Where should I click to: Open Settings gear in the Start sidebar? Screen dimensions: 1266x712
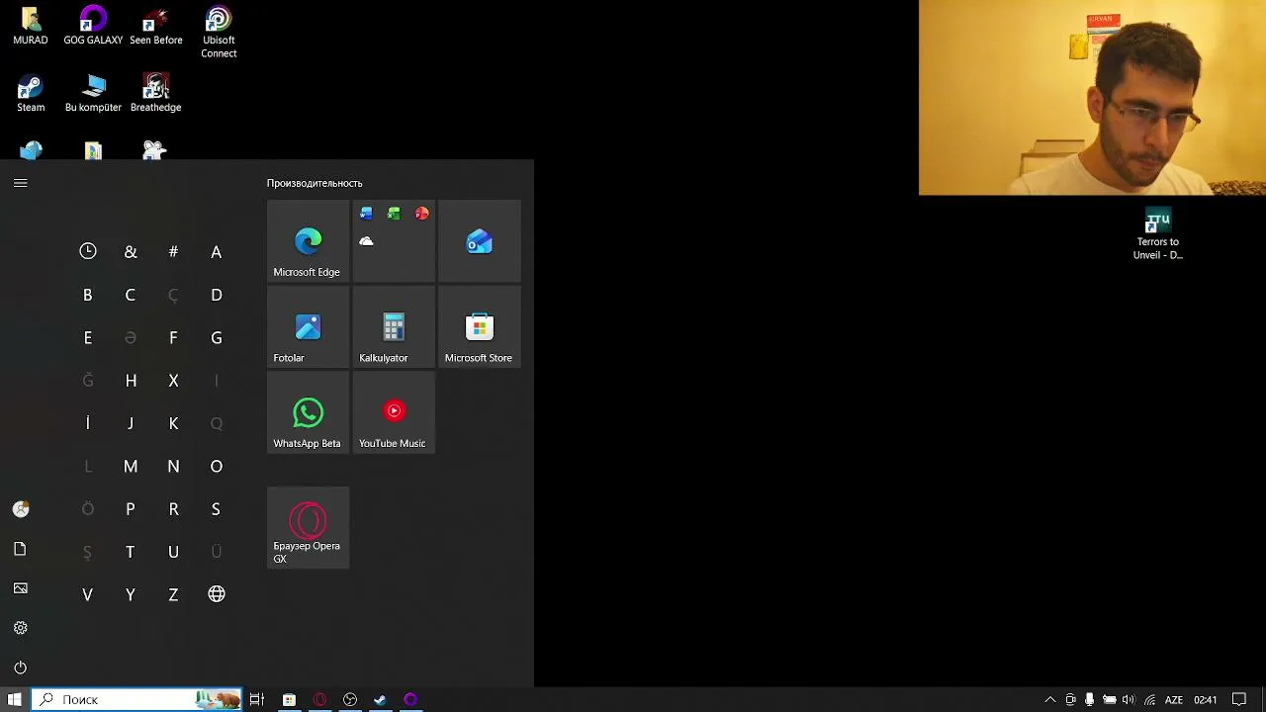click(21, 628)
